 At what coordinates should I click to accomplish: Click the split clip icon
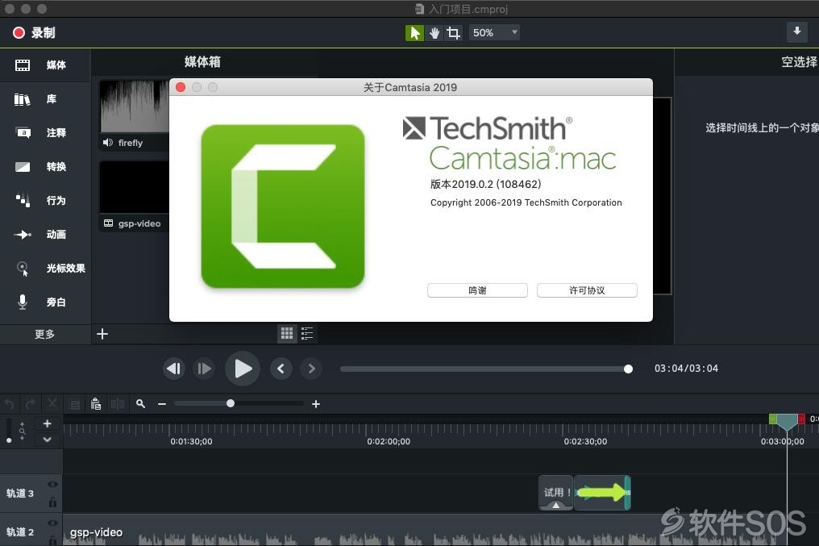[x=118, y=404]
